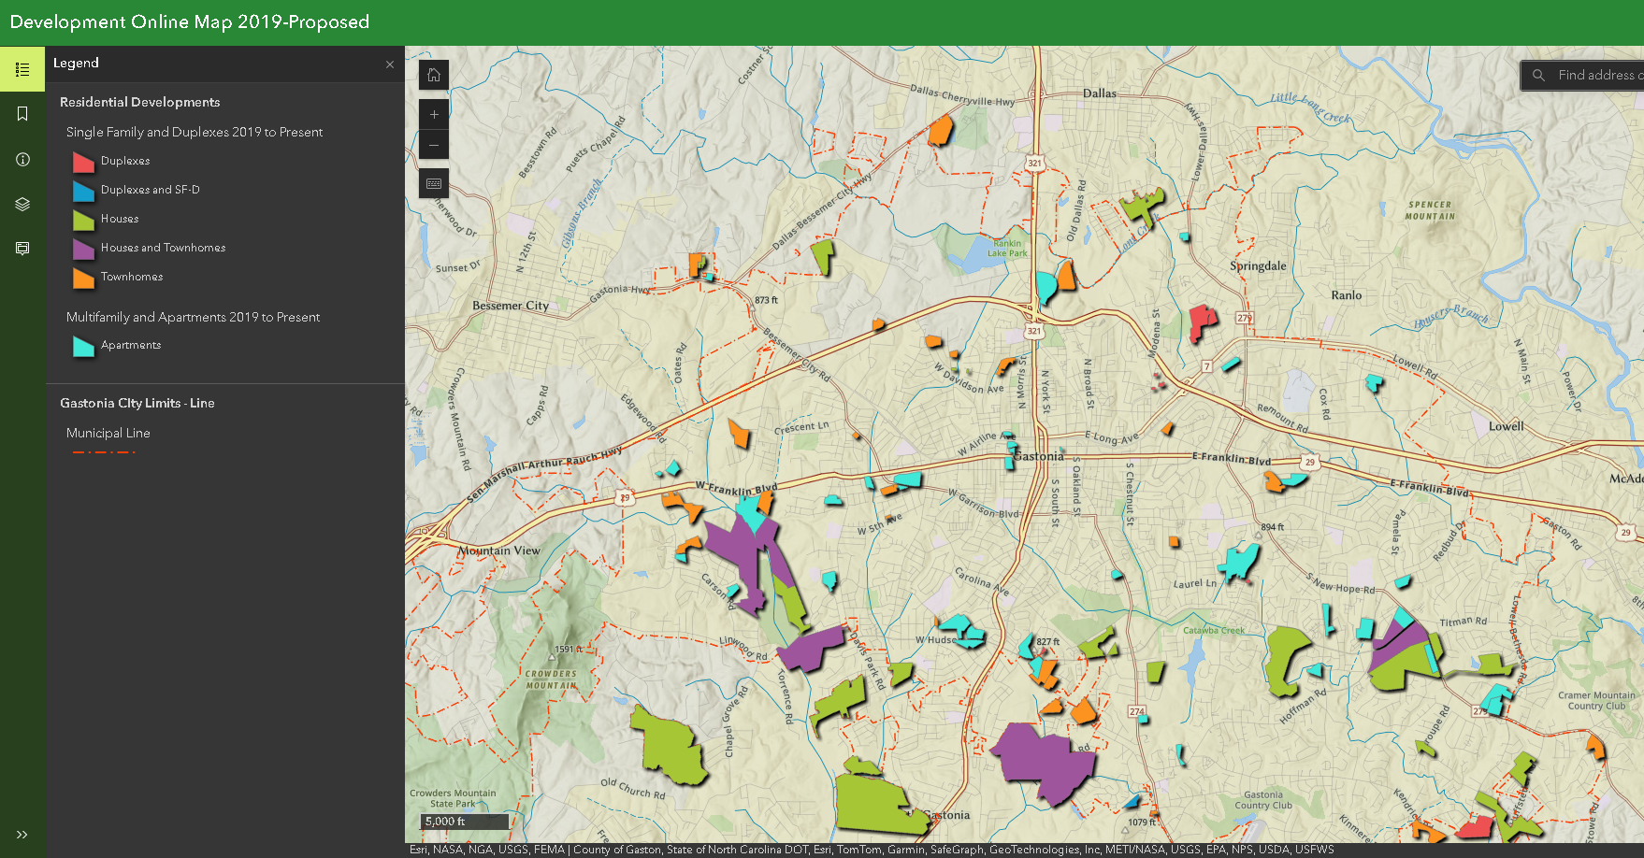Open the Bookmarks panel

tap(22, 113)
